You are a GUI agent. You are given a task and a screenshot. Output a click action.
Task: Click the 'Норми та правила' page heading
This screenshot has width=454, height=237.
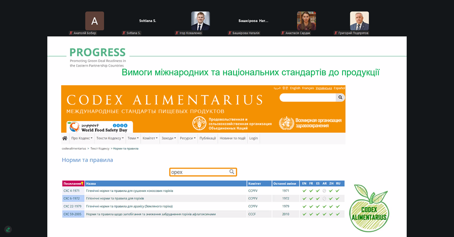click(x=88, y=160)
